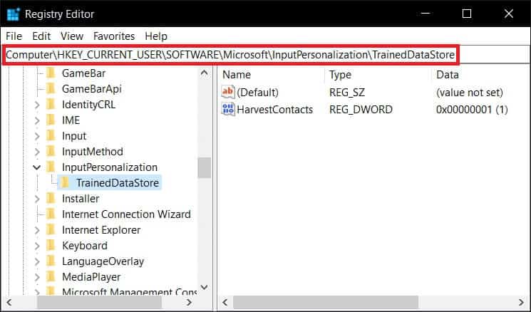The width and height of the screenshot is (531, 312).
Task: Click the values pane horizontal scrollbar thumb
Action: click(326, 302)
